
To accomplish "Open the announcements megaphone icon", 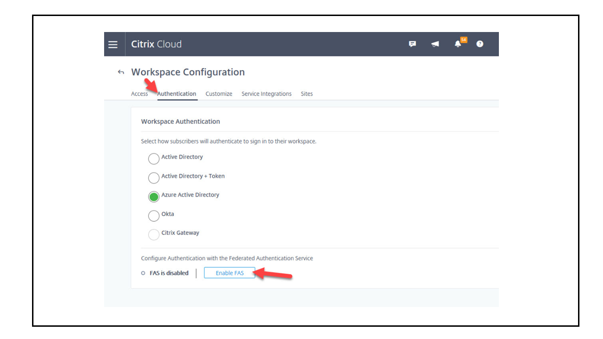I will coord(435,44).
